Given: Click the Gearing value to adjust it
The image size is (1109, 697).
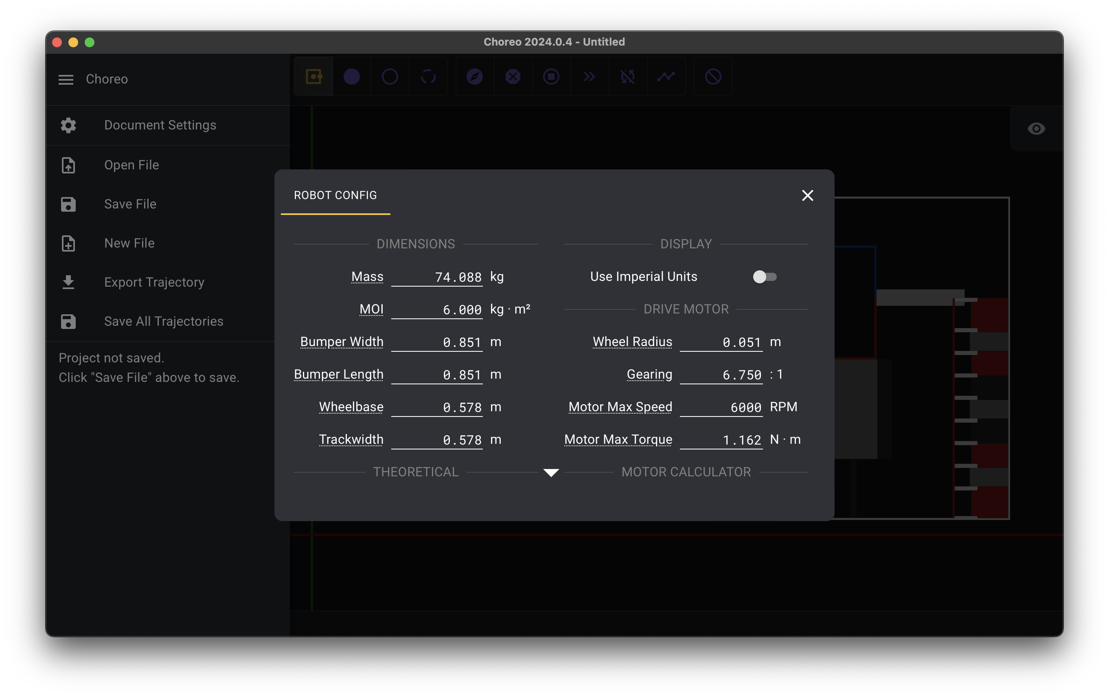Looking at the screenshot, I should pyautogui.click(x=721, y=375).
